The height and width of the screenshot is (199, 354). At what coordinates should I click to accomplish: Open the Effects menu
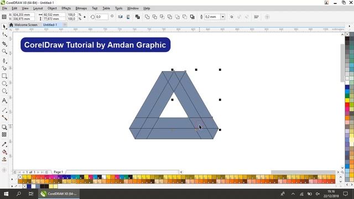(x=66, y=8)
